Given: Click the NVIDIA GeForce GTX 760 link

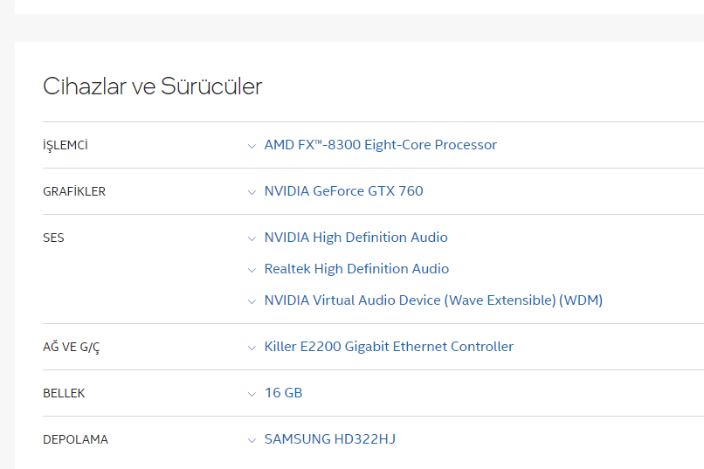Looking at the screenshot, I should point(343,191).
